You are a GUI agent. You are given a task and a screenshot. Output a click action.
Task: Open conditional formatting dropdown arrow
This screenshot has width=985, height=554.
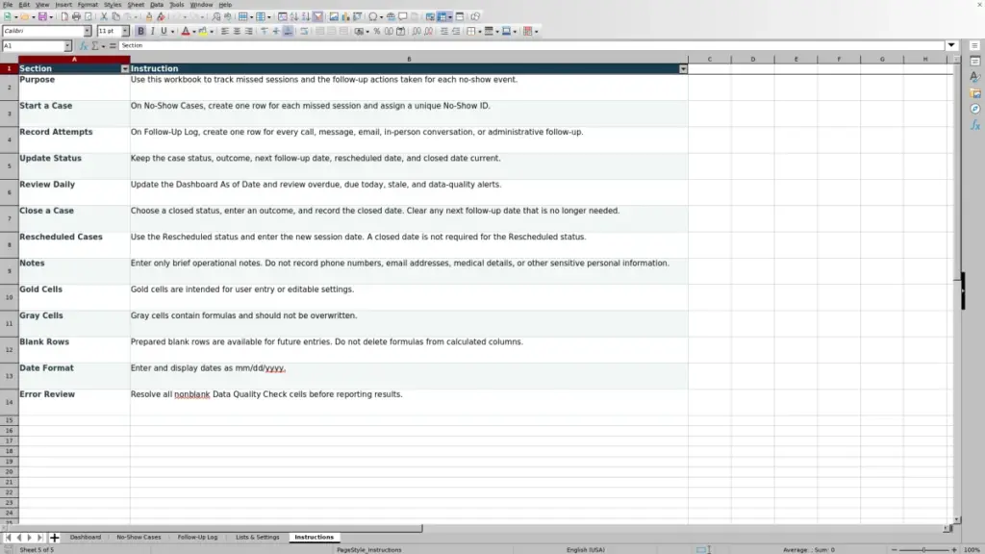coord(536,32)
